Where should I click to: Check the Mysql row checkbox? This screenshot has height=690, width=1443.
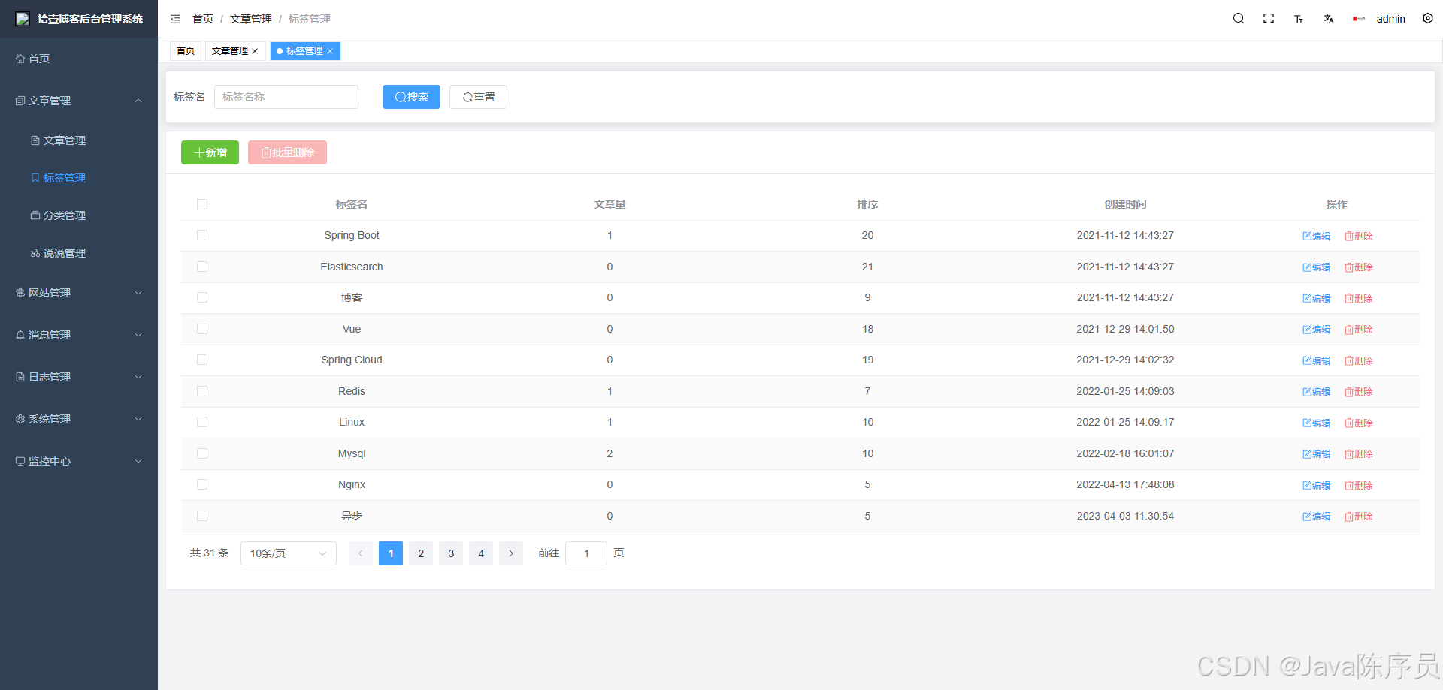click(202, 453)
